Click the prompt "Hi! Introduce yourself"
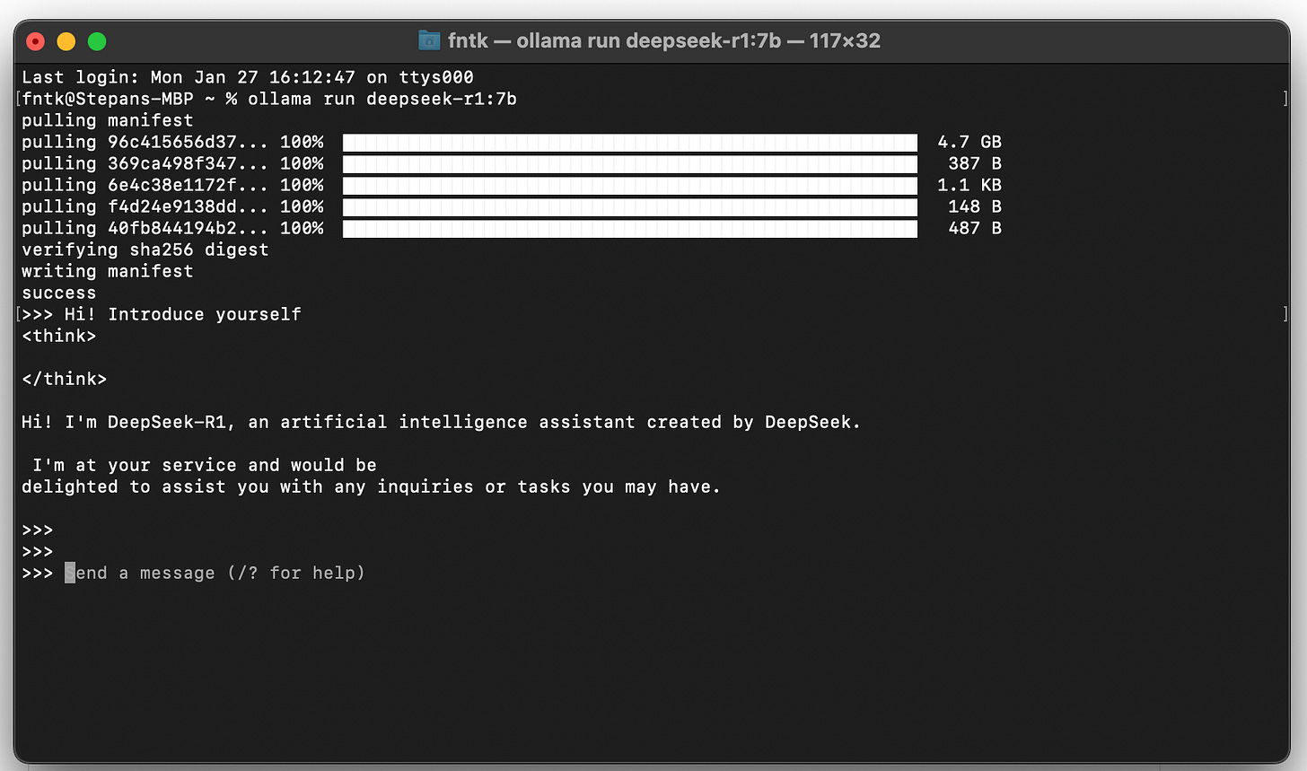Viewport: 1307px width, 771px height. [x=183, y=314]
